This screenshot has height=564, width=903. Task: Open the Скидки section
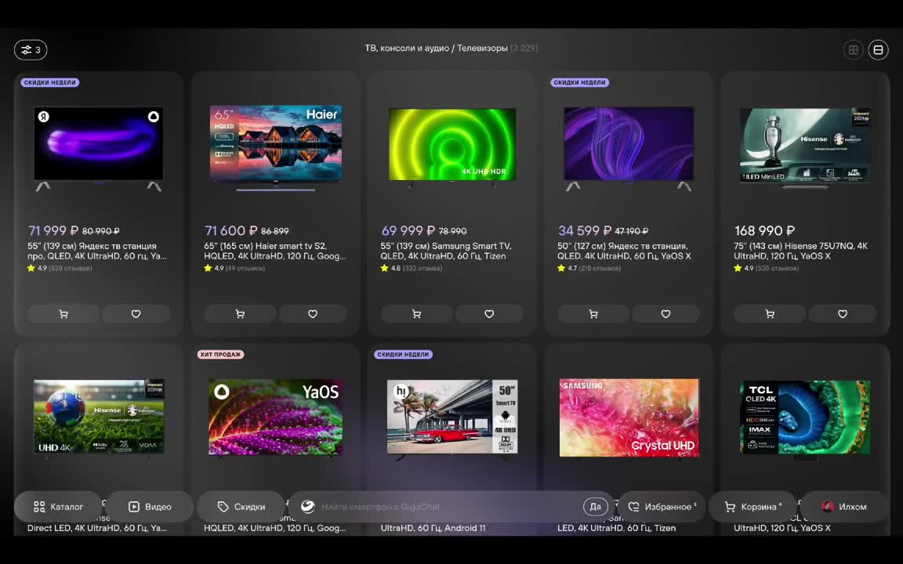point(241,507)
